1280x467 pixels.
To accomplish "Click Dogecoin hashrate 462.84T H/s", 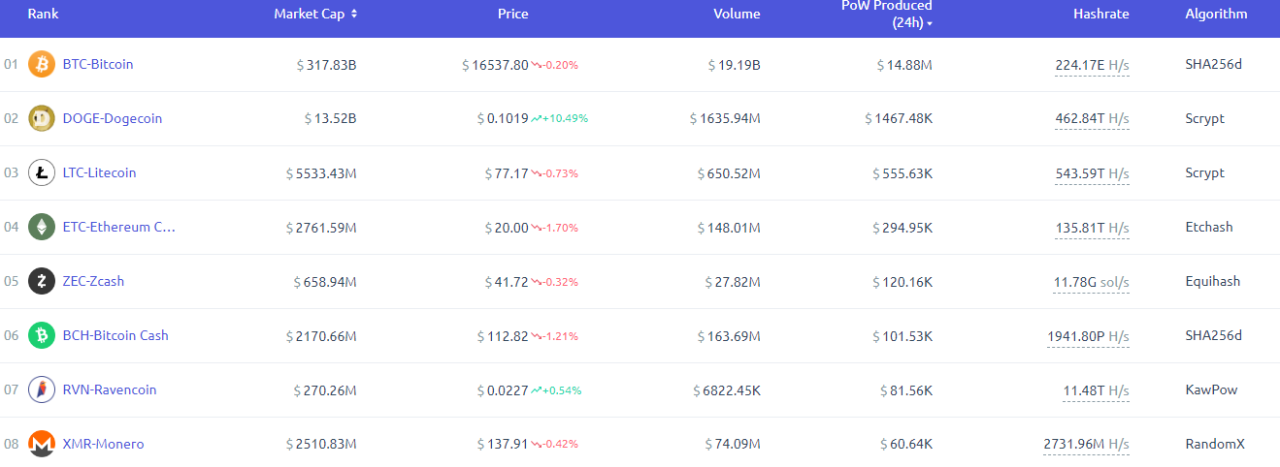I will click(1092, 120).
